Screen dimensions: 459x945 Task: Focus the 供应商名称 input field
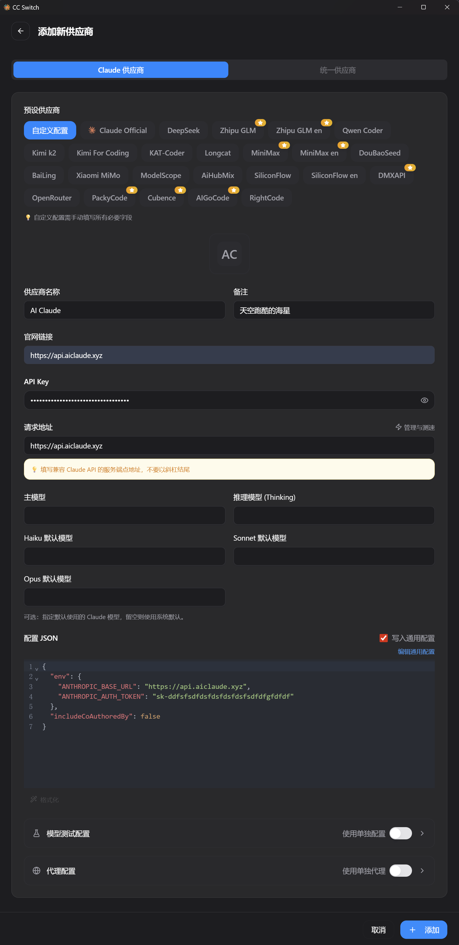point(124,310)
